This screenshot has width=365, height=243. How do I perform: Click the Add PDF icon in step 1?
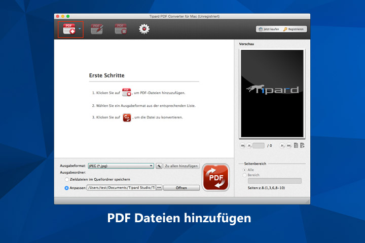(x=127, y=92)
